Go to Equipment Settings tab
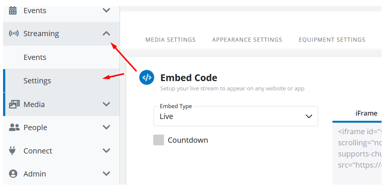 [332, 40]
